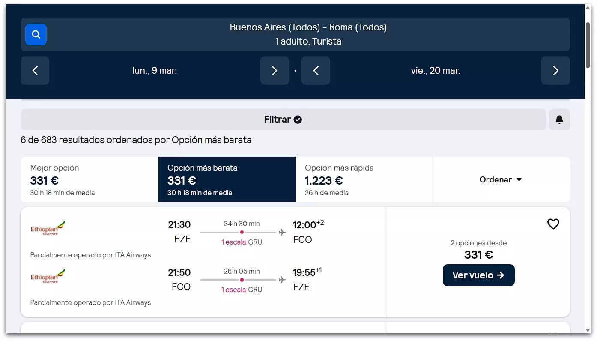
Task: Select the Opción más barata tab
Action: click(x=227, y=179)
